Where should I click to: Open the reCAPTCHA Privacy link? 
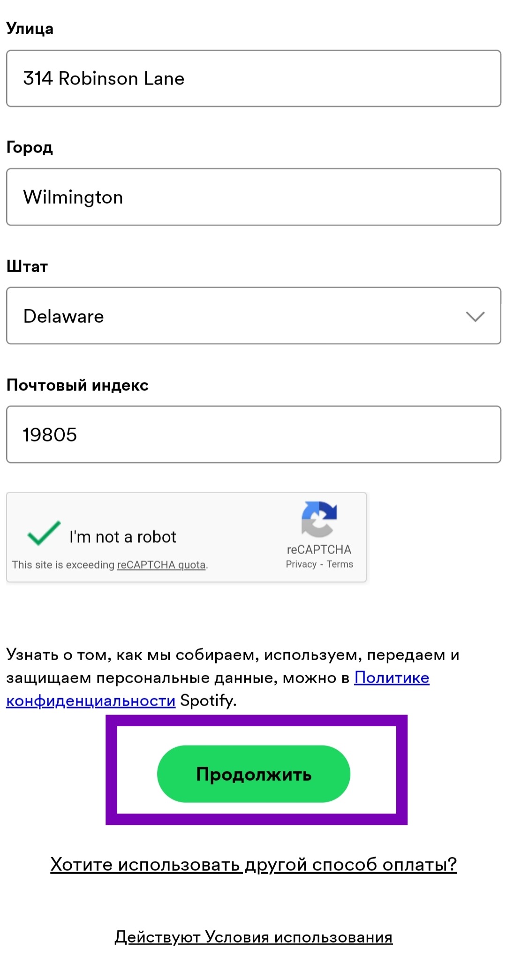301,564
